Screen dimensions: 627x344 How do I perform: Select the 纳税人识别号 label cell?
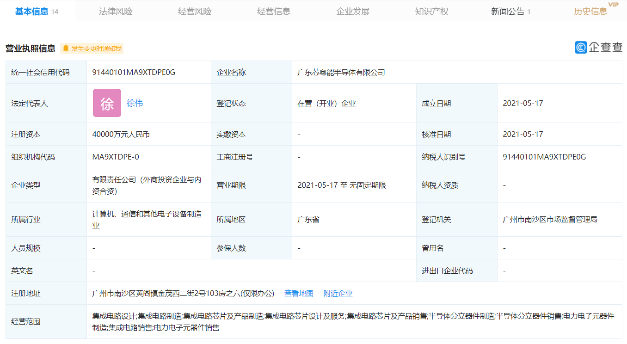[457, 157]
